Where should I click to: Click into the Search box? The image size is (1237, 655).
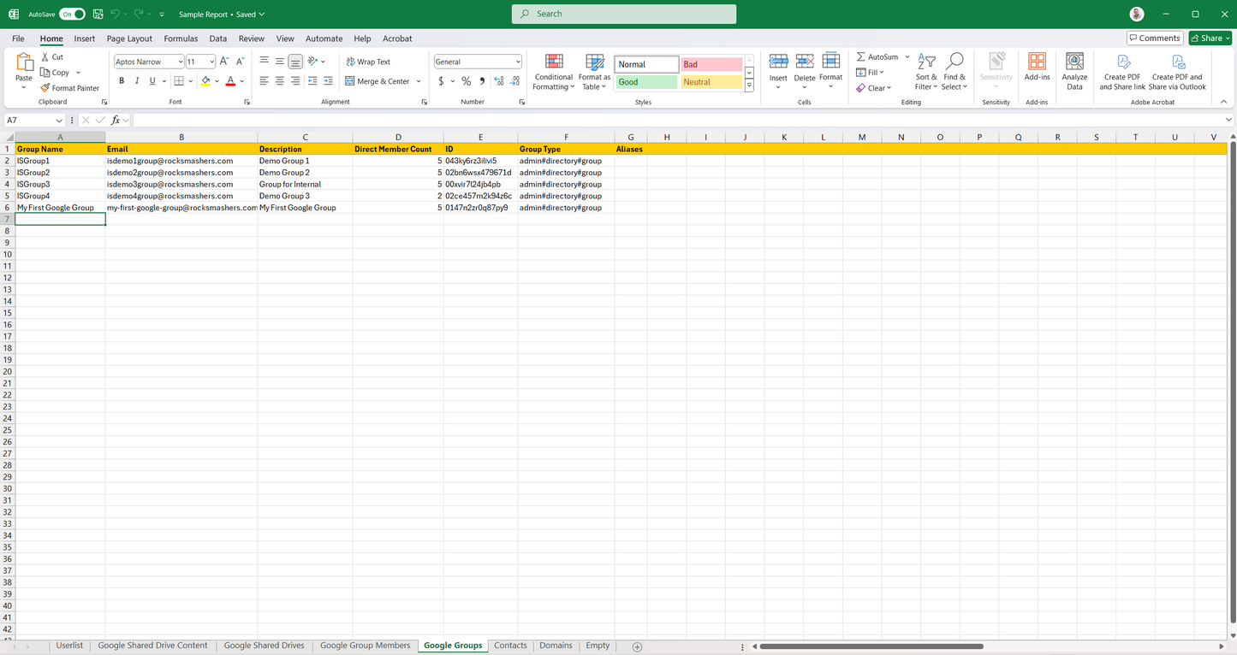623,14
